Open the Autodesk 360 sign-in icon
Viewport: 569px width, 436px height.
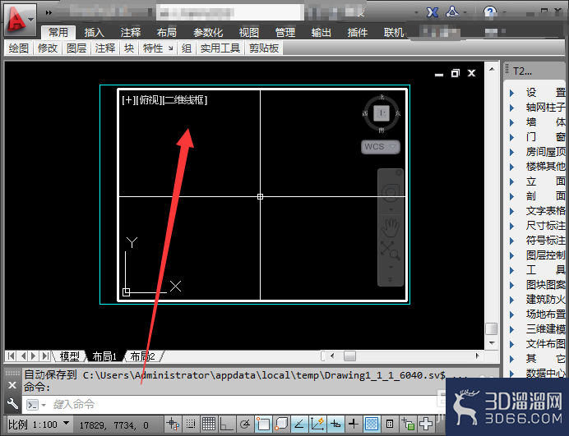(452, 12)
